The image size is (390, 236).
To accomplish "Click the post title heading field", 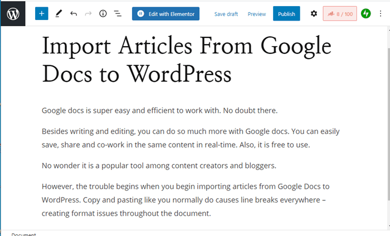I will [187, 59].
